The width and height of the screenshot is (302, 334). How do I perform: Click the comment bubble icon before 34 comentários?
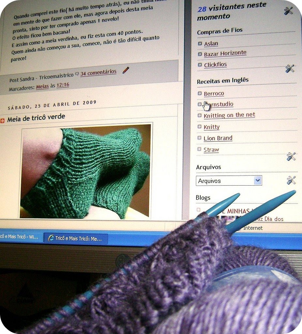pos(77,74)
